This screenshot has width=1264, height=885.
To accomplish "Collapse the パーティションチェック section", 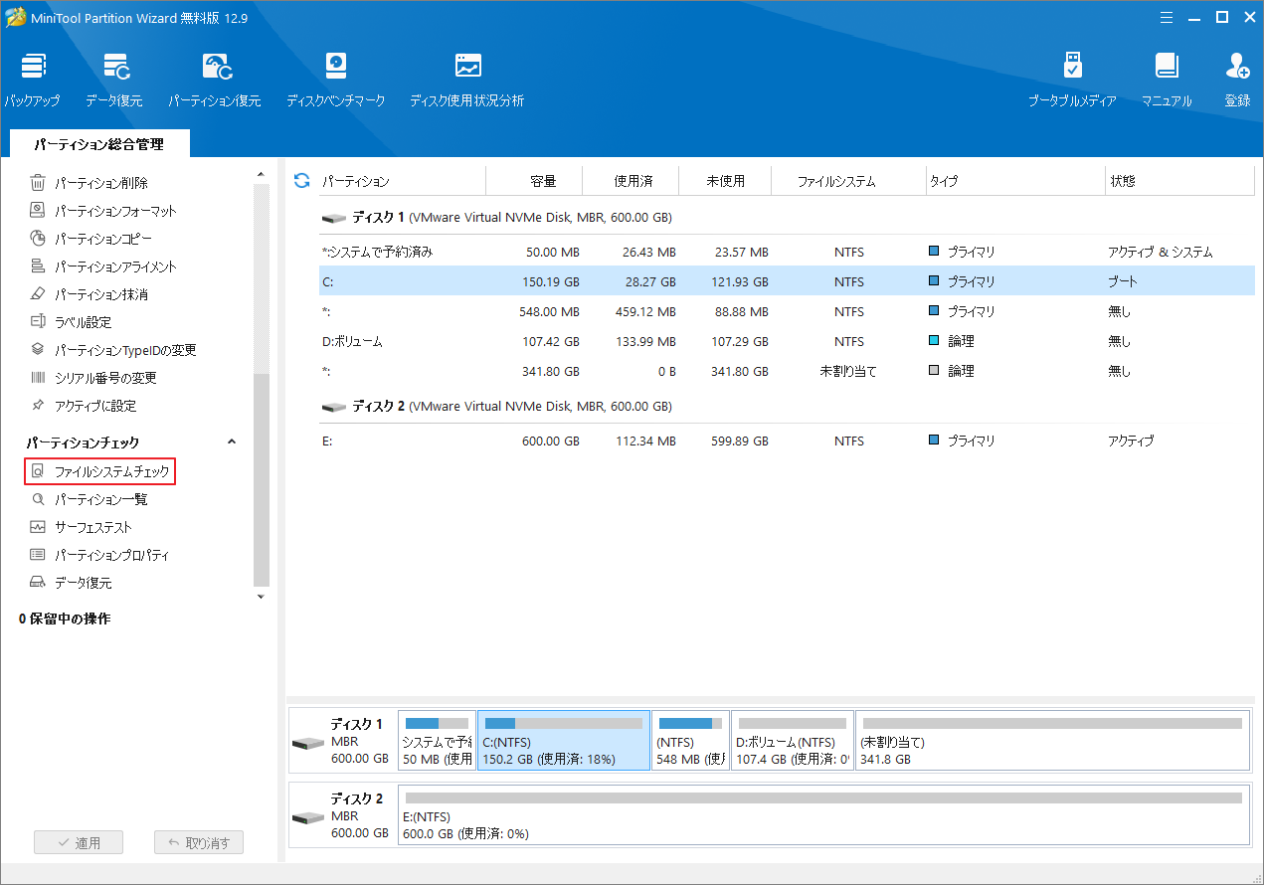I will click(x=232, y=442).
